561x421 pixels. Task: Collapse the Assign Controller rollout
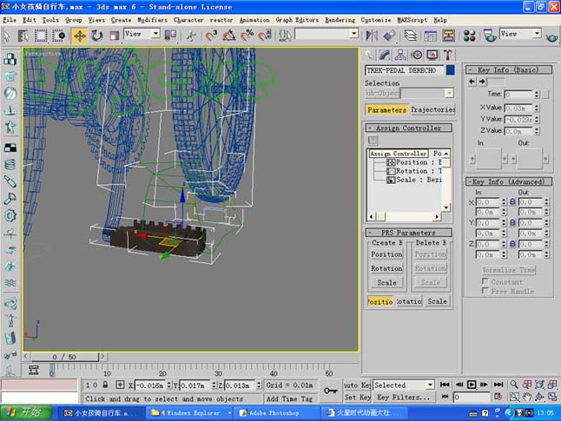[x=408, y=128]
